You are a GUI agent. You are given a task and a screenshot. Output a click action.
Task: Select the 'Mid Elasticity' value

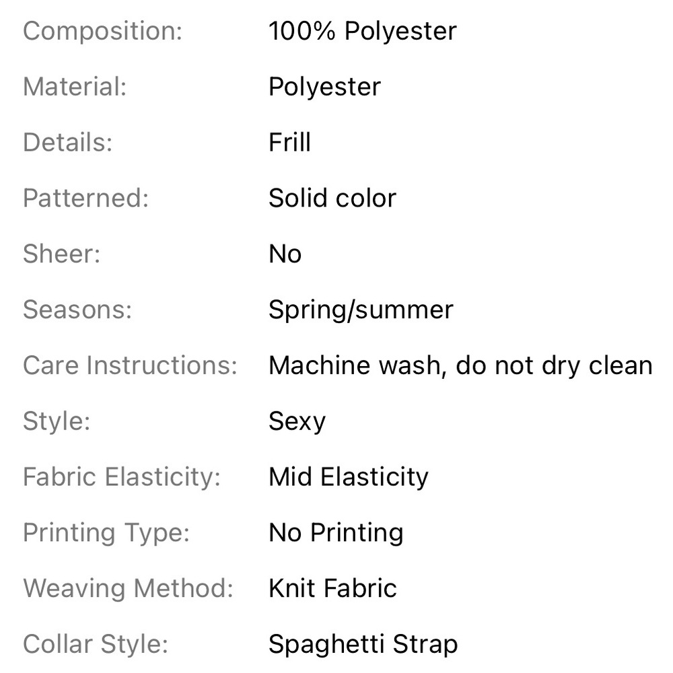point(349,477)
